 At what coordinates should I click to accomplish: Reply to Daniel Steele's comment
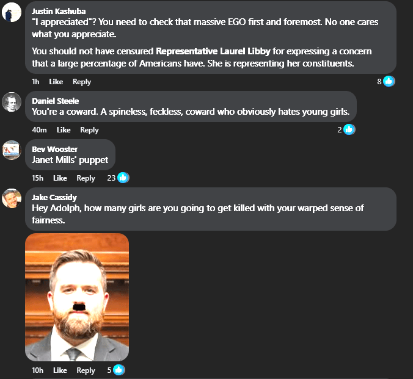click(89, 130)
